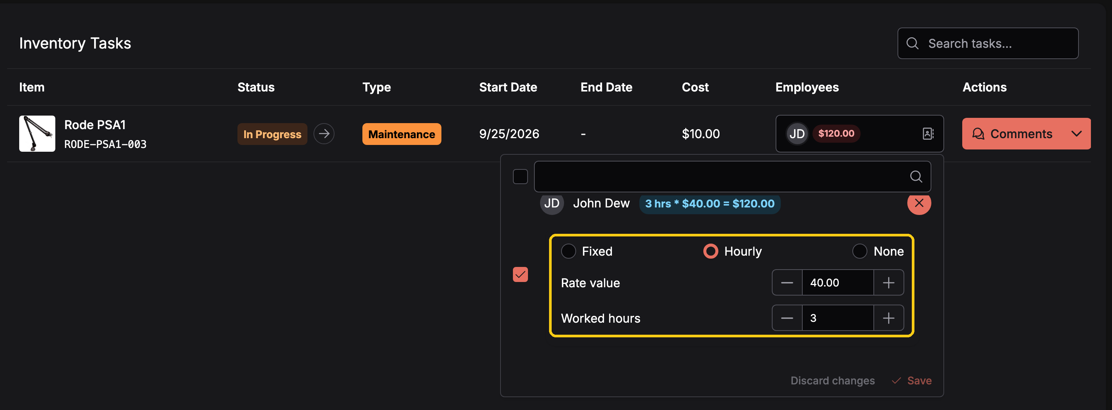The image size is (1112, 410).
Task: Click the JD avatar in Employees cell
Action: [797, 134]
